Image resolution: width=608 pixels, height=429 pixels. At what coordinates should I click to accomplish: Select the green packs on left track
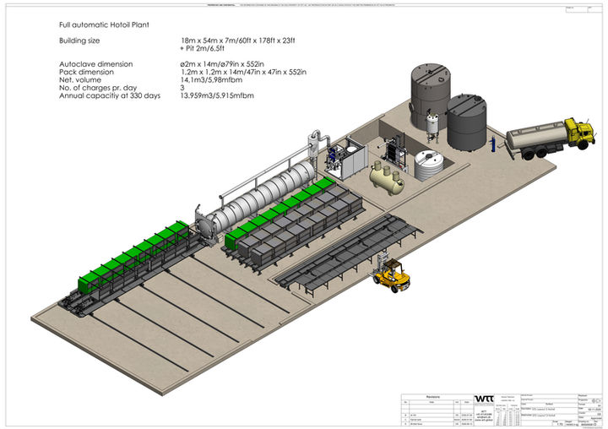tap(134, 256)
